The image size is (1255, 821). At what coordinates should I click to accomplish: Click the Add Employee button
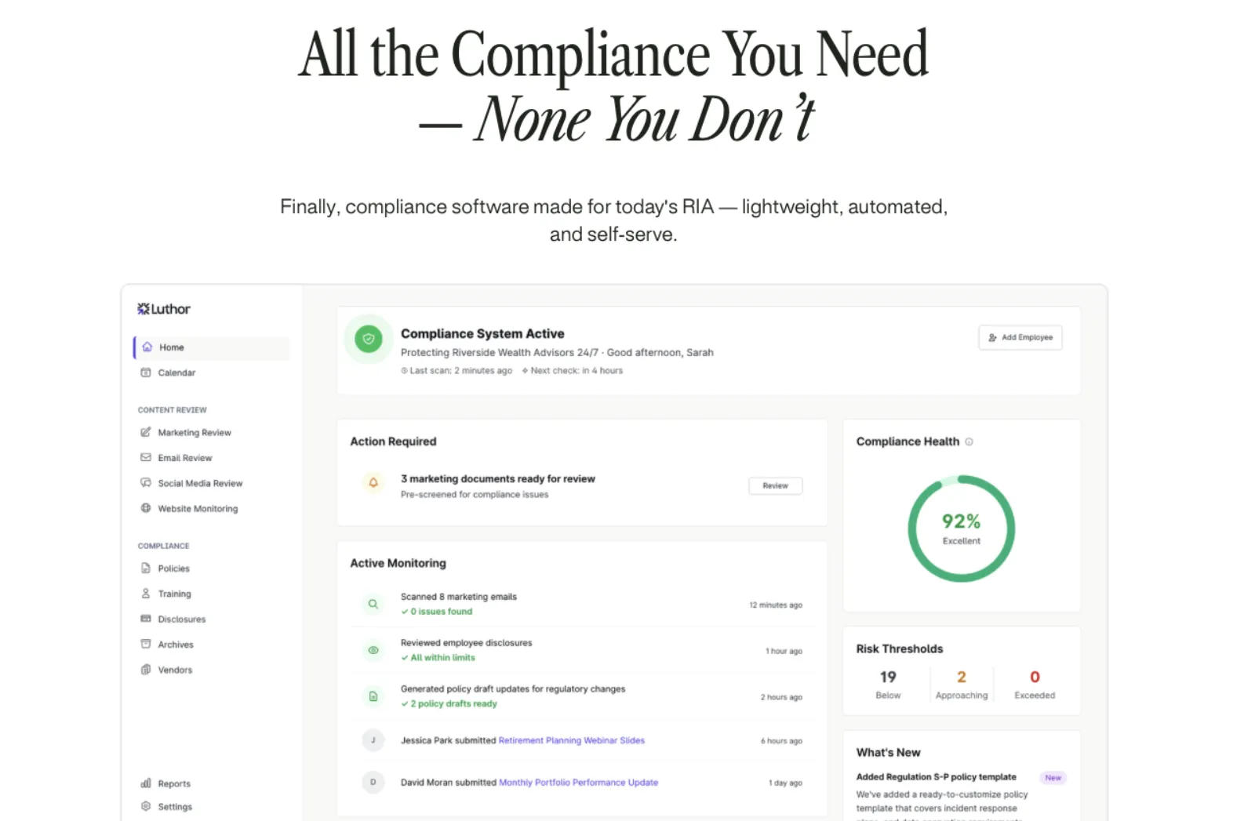[1020, 337]
